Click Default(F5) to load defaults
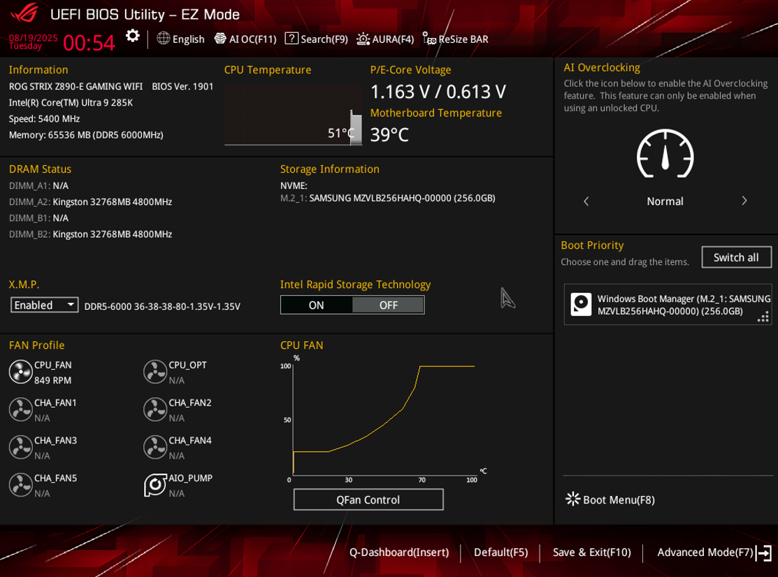This screenshot has width=778, height=577. click(500, 553)
